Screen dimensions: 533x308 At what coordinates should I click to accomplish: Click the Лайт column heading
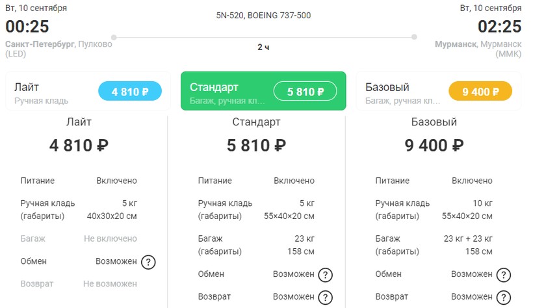click(79, 122)
